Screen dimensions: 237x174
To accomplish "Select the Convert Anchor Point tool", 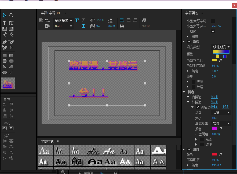I will 11,47.
